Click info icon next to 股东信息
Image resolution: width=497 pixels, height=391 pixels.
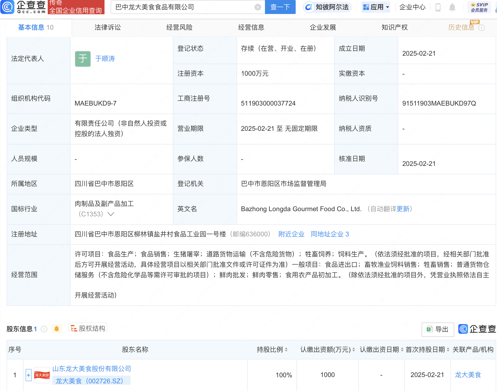tap(44, 329)
